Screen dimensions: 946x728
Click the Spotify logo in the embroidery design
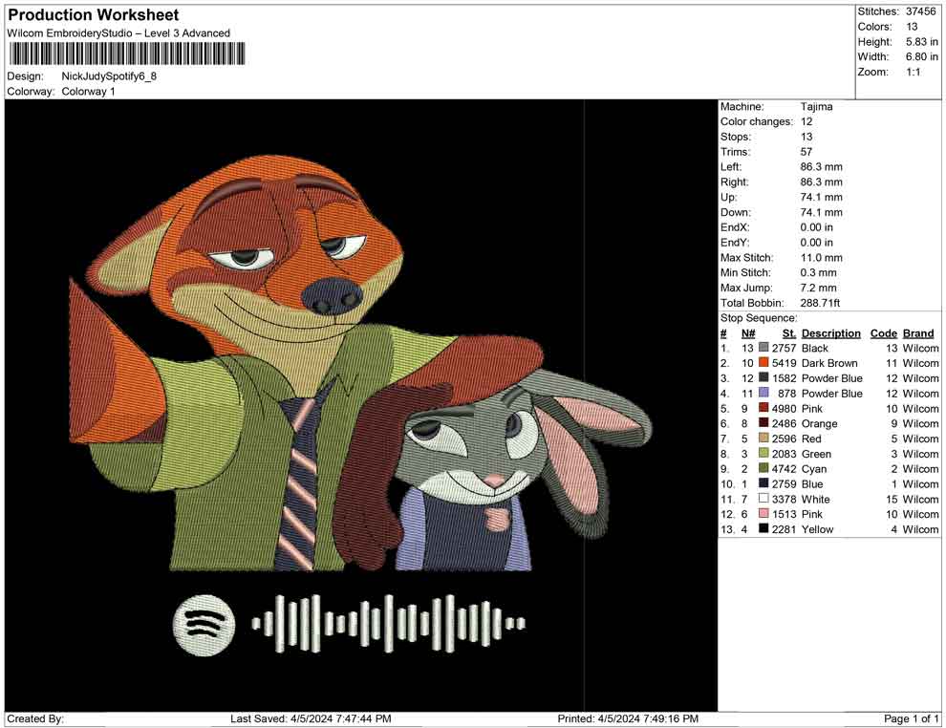(x=204, y=624)
